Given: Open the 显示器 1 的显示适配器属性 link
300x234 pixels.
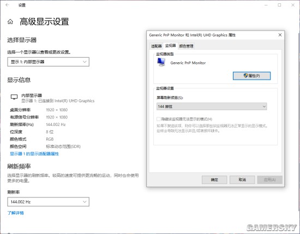Looking at the screenshot, I should coord(34,154).
